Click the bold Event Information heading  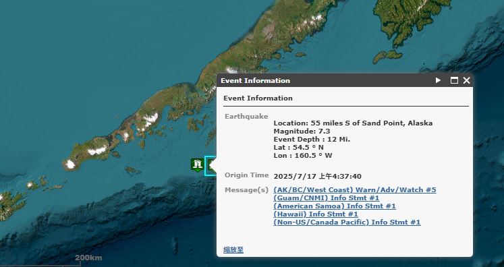click(x=258, y=98)
